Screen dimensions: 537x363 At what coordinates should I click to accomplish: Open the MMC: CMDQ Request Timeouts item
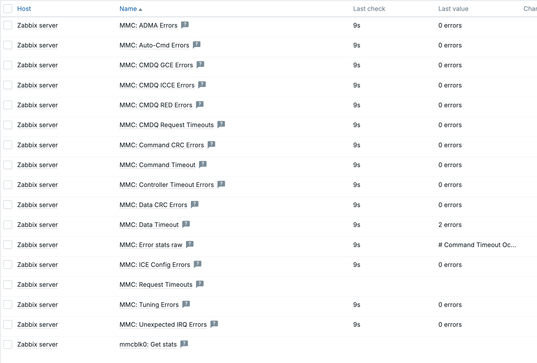[x=166, y=125]
